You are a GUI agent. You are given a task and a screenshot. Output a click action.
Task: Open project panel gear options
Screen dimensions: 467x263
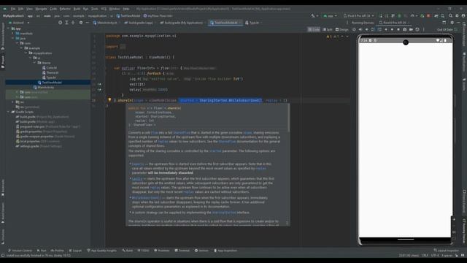[81, 23]
